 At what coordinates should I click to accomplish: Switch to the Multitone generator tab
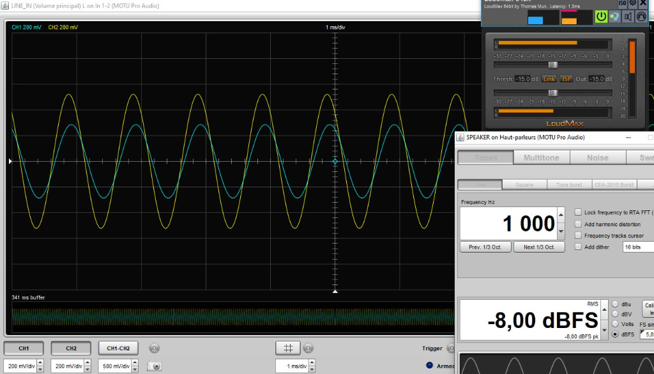[x=541, y=158]
